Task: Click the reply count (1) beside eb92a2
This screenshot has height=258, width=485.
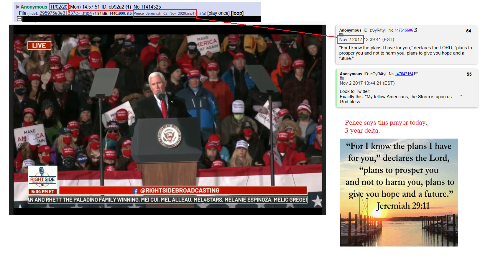Action: (128, 7)
